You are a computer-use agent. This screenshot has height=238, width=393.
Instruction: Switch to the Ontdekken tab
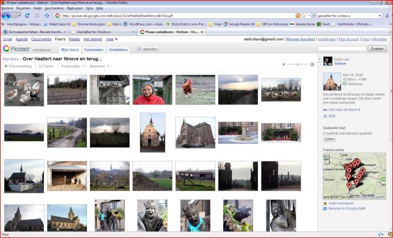coord(118,50)
